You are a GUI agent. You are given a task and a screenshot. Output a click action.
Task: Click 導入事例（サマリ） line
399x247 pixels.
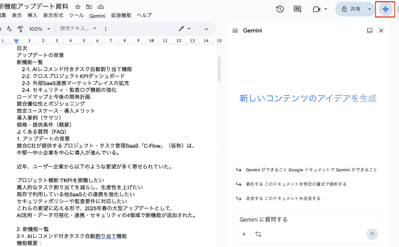39,118
